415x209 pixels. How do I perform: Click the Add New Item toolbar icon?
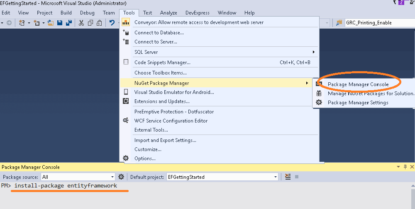coord(37,23)
